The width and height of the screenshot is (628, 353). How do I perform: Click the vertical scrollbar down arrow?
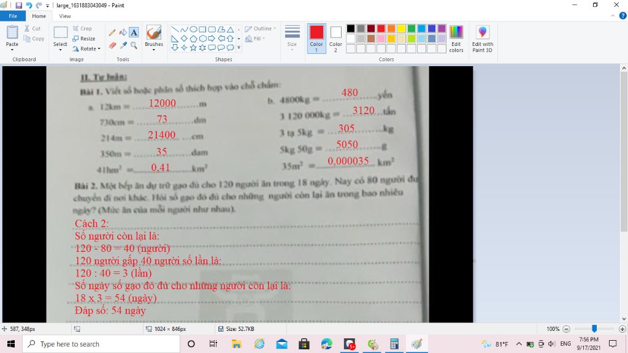pos(624,319)
